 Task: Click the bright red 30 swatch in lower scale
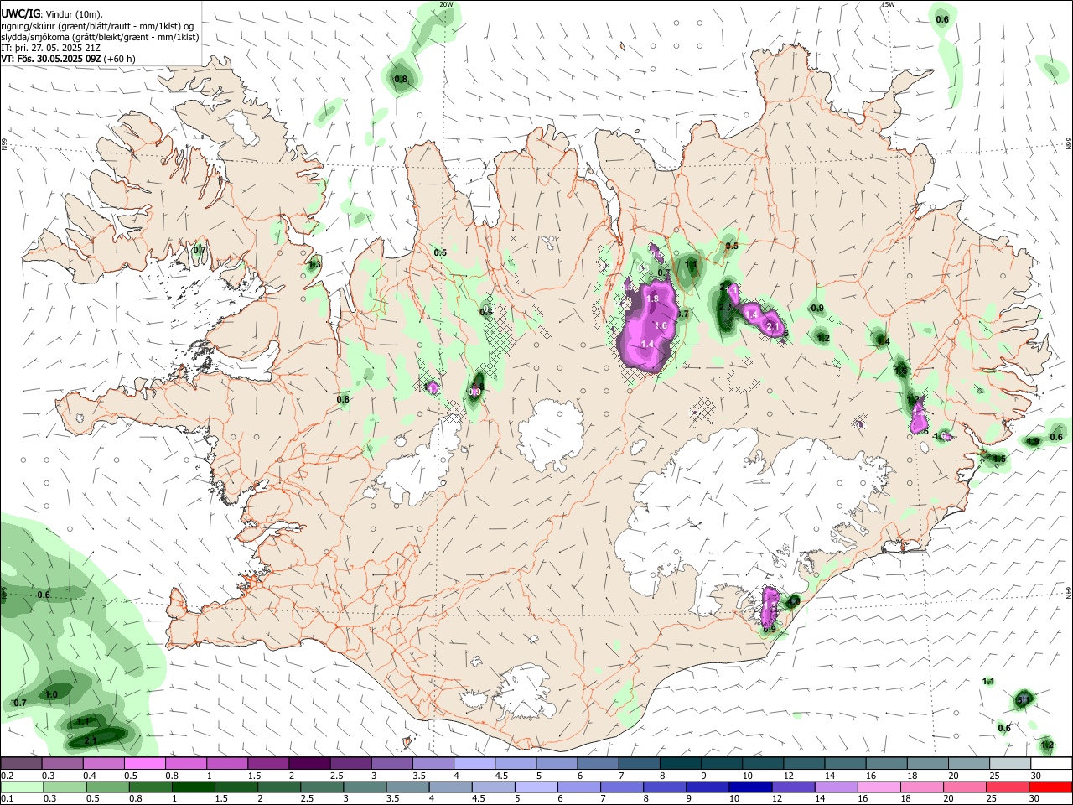point(1051,787)
